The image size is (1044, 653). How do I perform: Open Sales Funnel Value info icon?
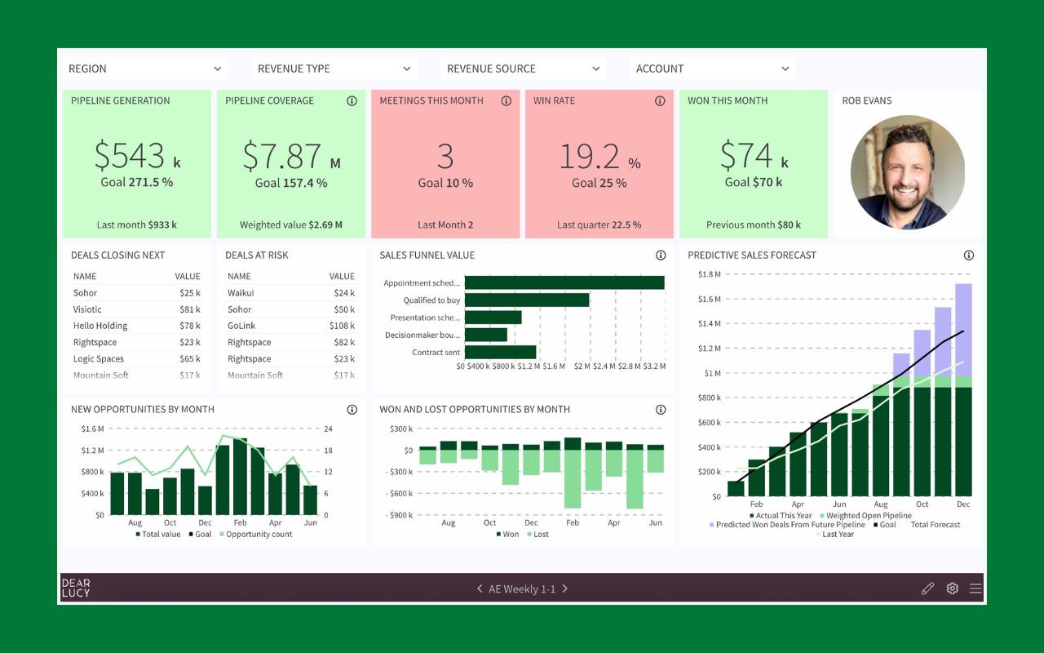661,255
